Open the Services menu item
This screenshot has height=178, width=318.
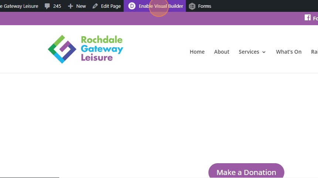(x=249, y=52)
